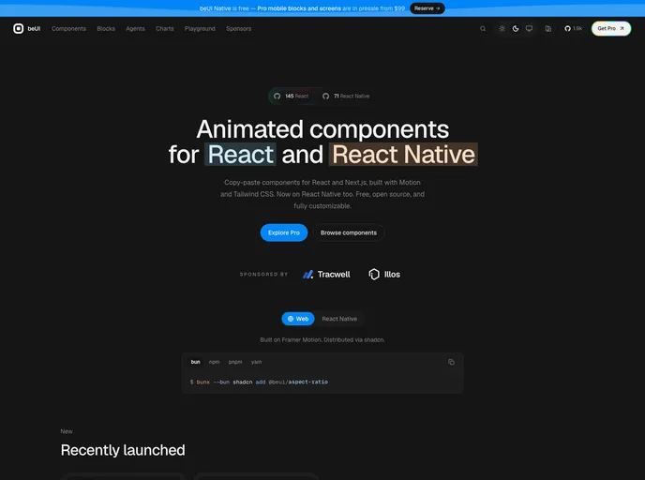Click the 71 React Native GitHub badge
The height and width of the screenshot is (480, 645).
pyautogui.click(x=346, y=96)
